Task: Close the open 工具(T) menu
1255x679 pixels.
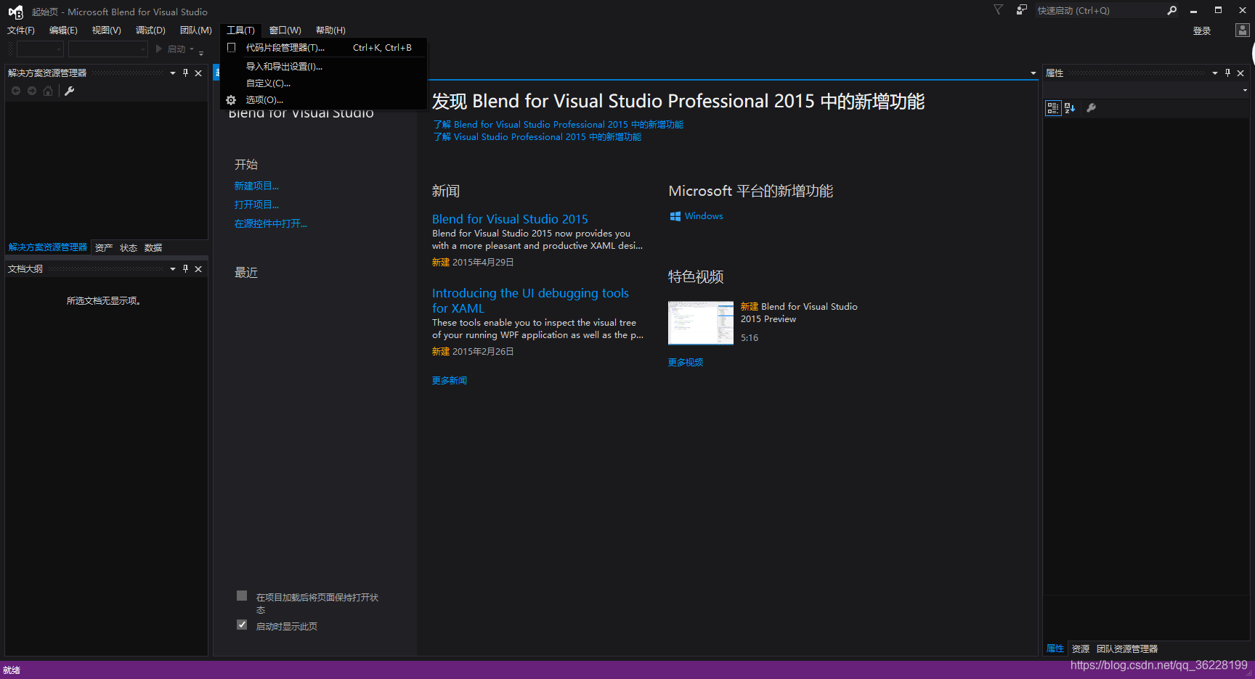Action: coord(240,30)
